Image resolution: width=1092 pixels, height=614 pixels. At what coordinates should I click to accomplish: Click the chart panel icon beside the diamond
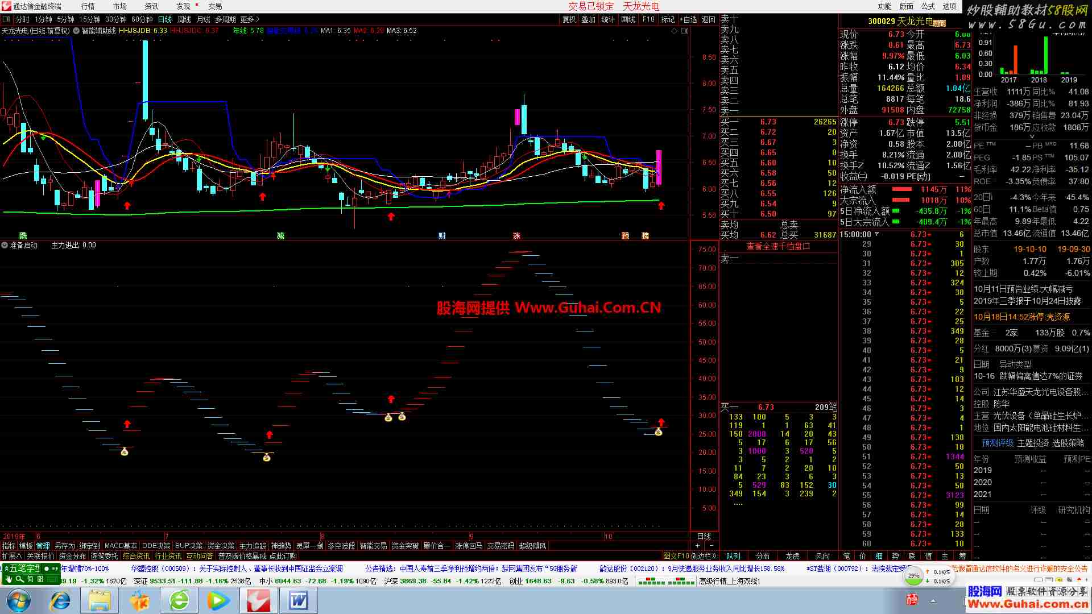[685, 31]
